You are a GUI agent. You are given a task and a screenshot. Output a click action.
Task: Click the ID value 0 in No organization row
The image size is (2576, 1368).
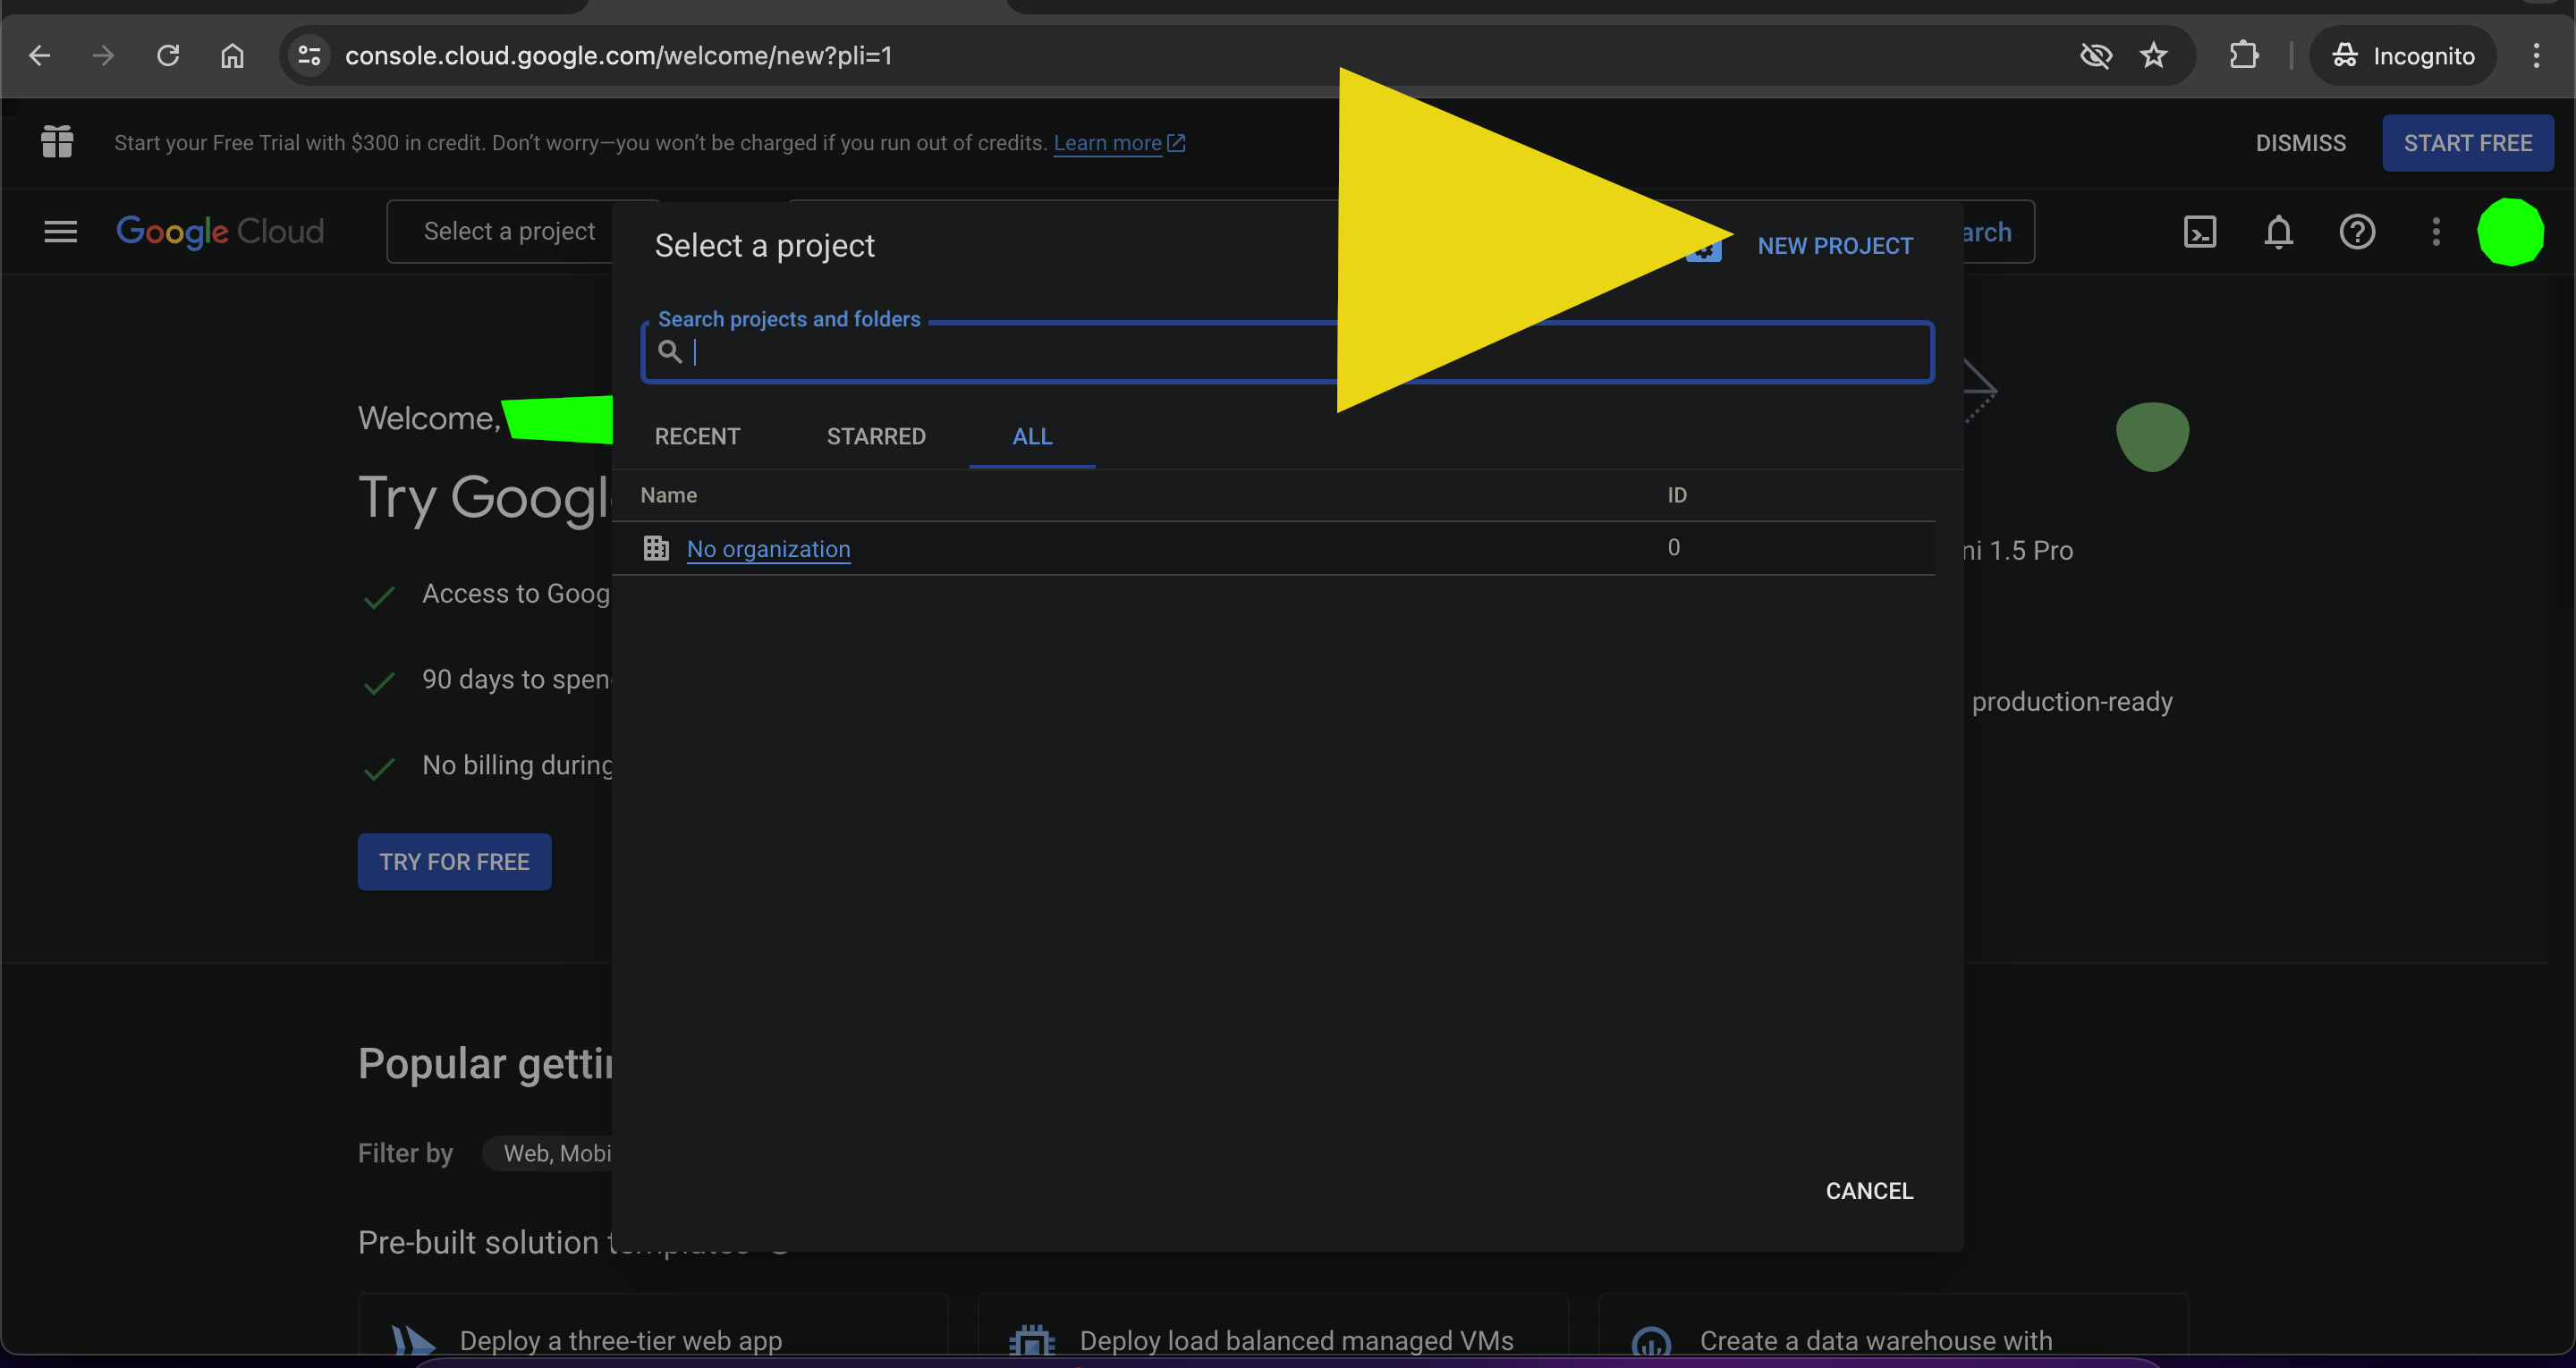[1673, 547]
